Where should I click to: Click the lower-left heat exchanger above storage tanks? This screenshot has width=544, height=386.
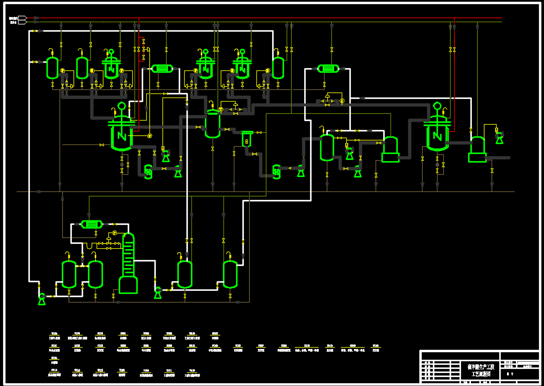[x=92, y=224]
